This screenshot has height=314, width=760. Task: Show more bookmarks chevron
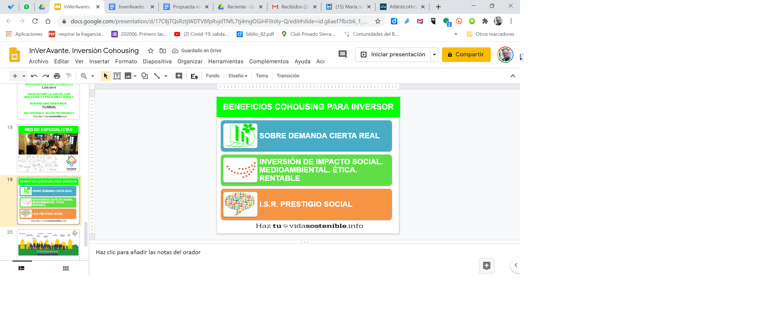pyautogui.click(x=456, y=34)
